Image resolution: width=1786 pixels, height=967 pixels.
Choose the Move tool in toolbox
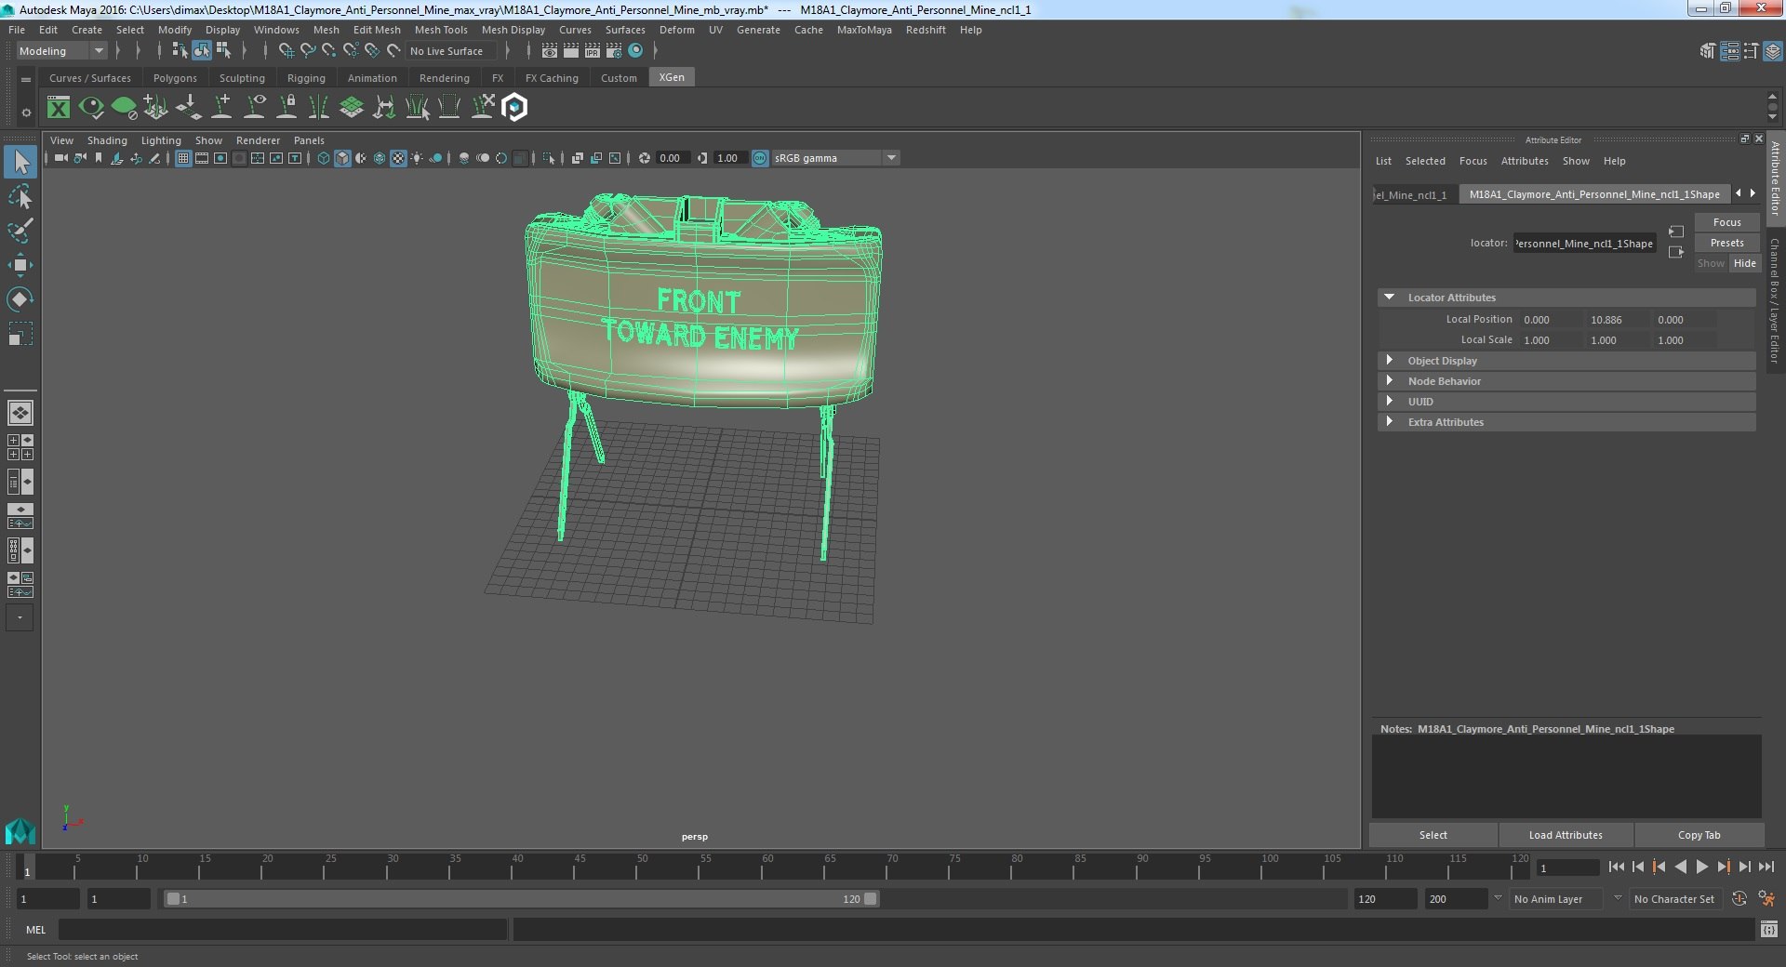coord(20,265)
